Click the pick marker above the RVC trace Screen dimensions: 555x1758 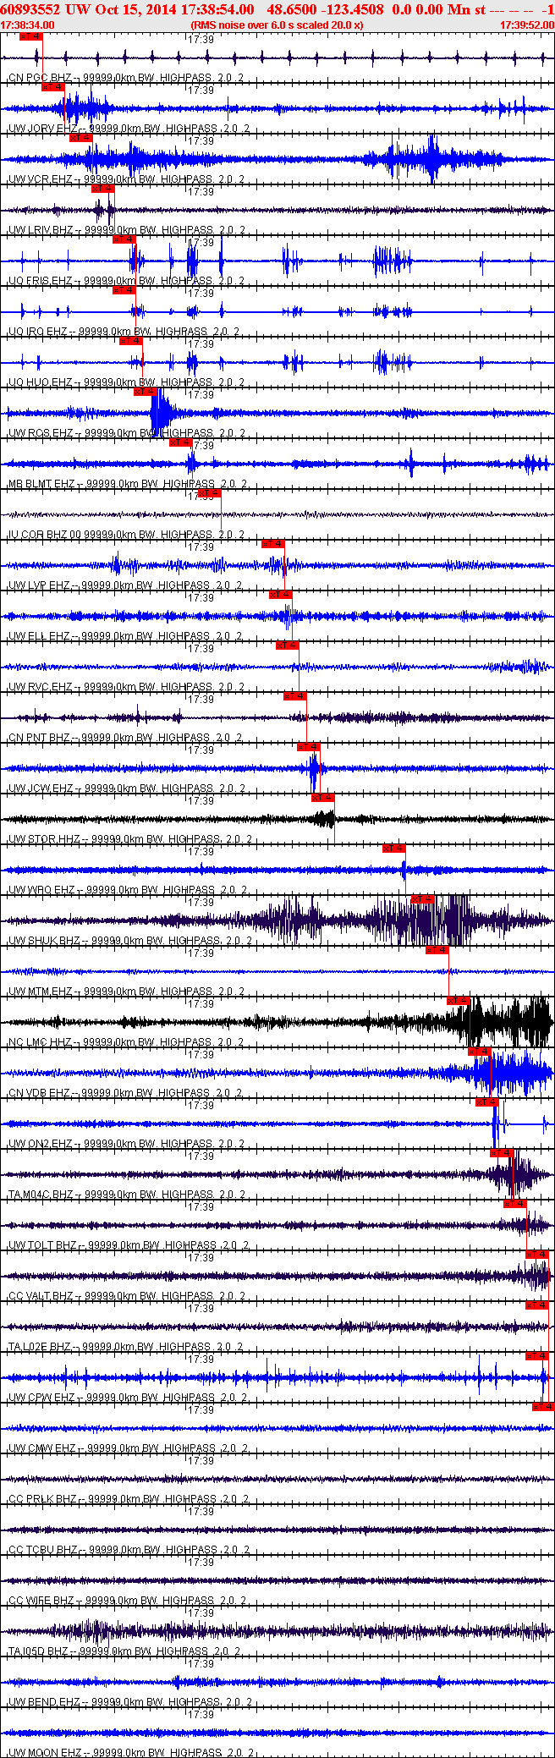click(x=288, y=646)
